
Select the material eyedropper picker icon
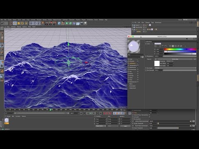185,46
